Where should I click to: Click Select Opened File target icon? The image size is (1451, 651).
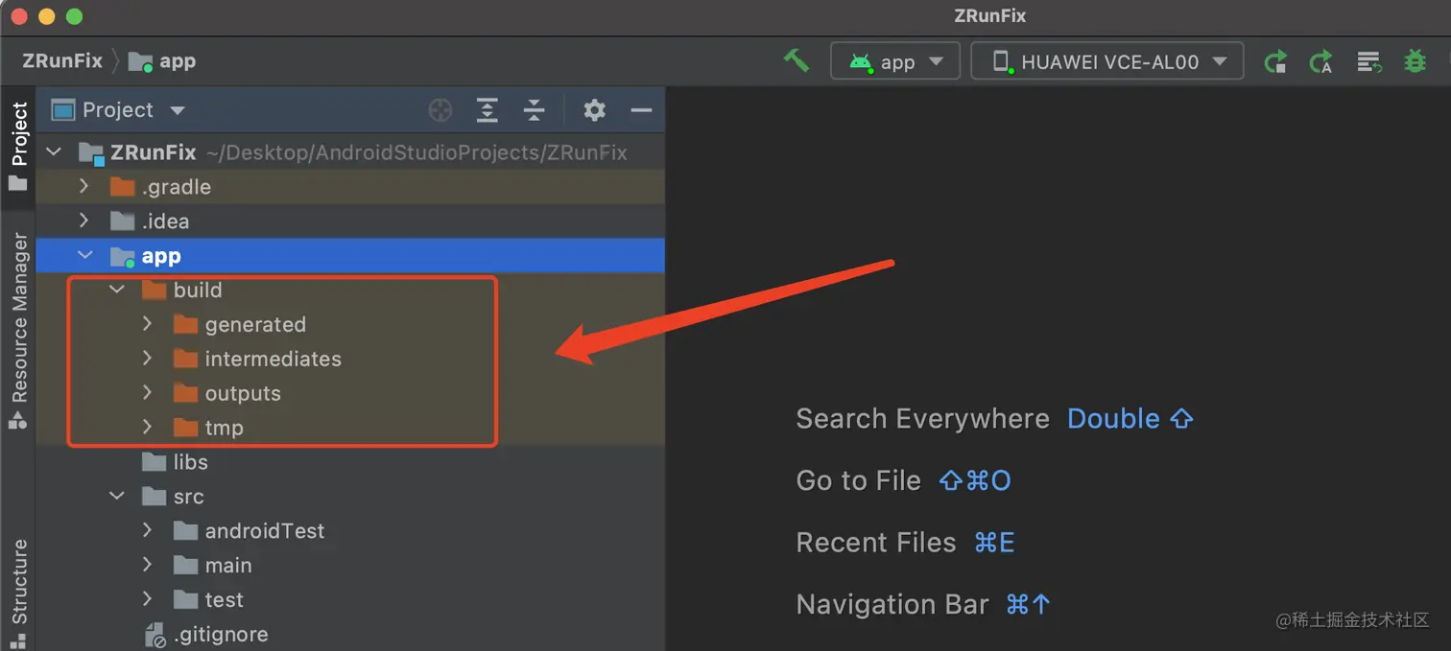point(440,110)
